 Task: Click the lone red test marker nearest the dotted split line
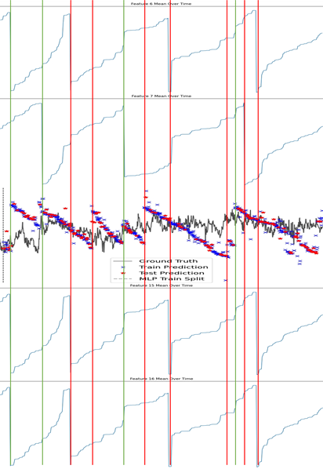pyautogui.click(x=6, y=231)
